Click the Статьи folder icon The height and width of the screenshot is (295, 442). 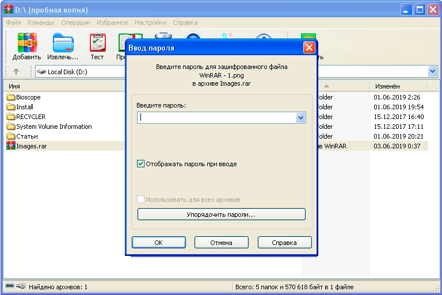click(x=11, y=136)
